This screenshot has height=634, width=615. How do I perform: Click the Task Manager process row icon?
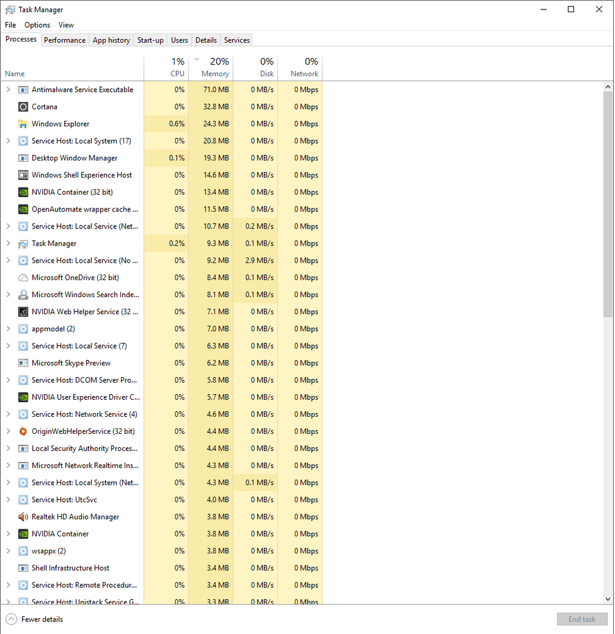(23, 244)
